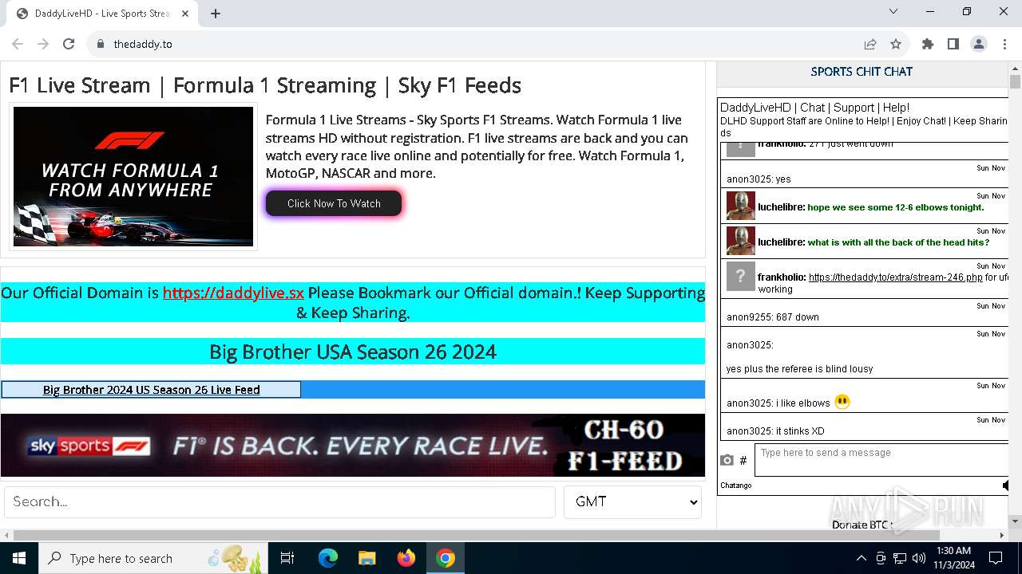Click the Big Brother USA Season 26 2024 heading

[353, 352]
